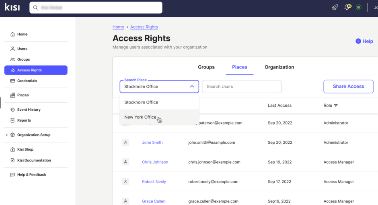Click the Credentials card icon in sidebar

(12, 81)
